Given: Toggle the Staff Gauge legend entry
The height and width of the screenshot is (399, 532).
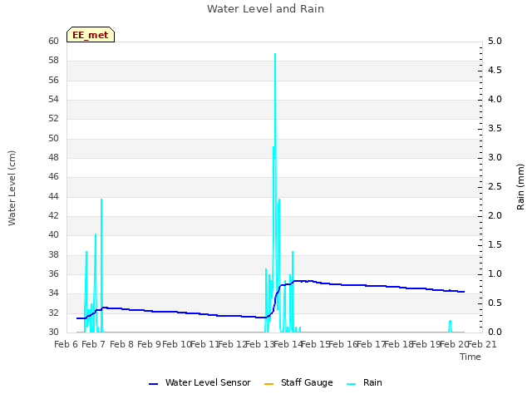Looking at the screenshot, I should (x=298, y=382).
